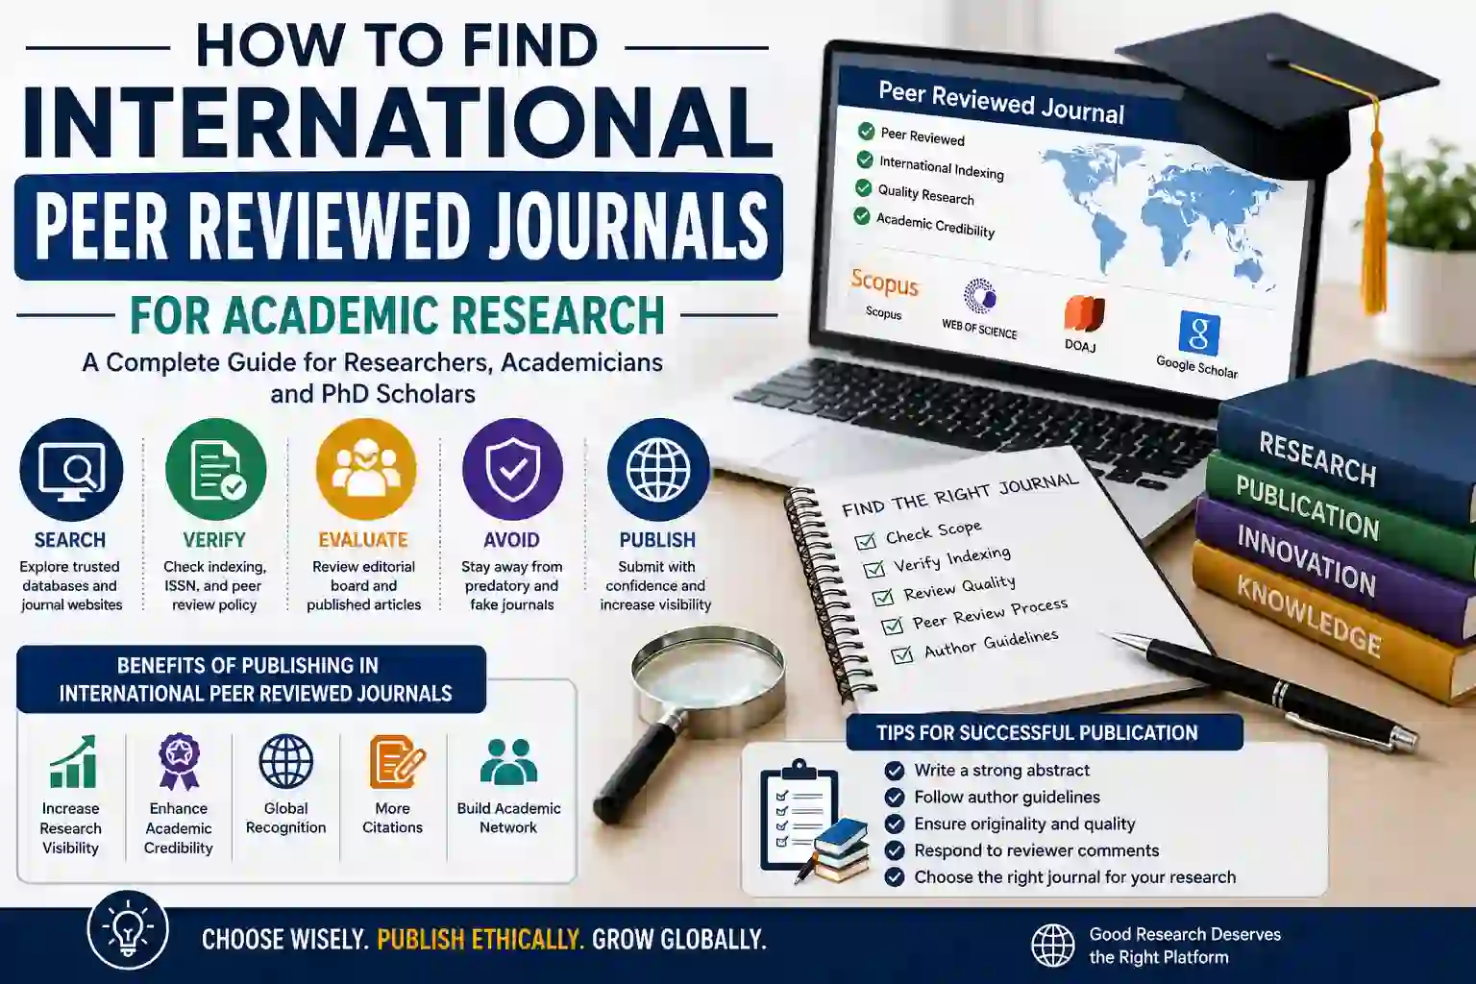Click Explore trusted databases and journal websites
Image resolution: width=1476 pixels, height=984 pixels.
71,585
